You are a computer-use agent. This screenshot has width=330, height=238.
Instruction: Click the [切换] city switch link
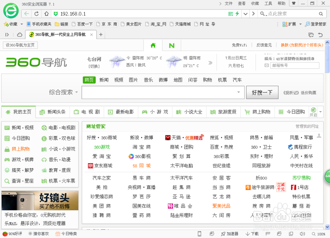pos(94,66)
